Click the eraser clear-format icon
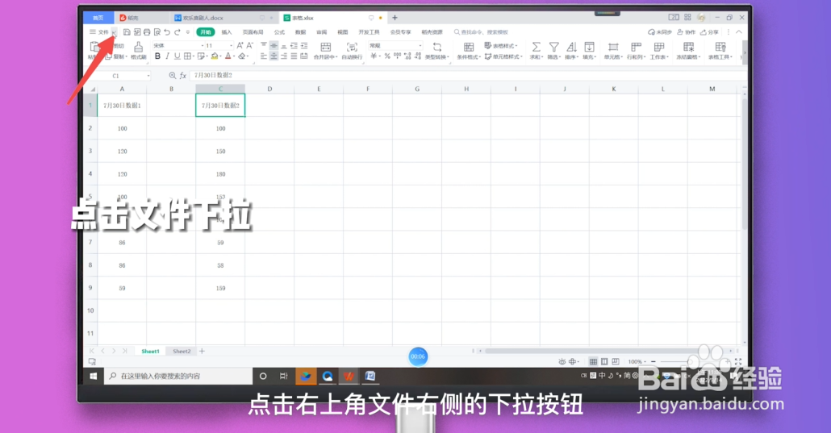The image size is (831, 433). point(242,56)
